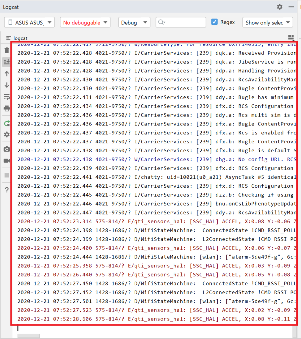301x339 pixels.
Task: Open help with the question mark icon
Action: tap(7, 190)
